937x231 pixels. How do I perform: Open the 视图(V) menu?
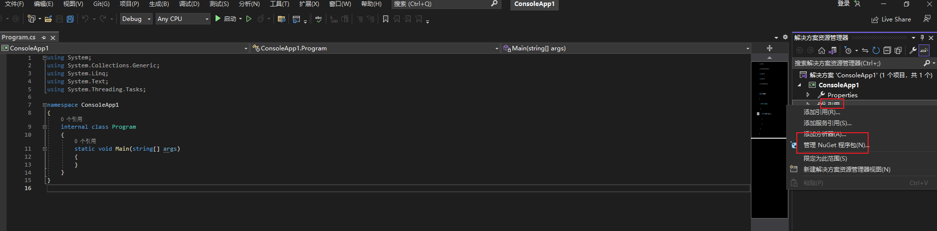(x=73, y=4)
